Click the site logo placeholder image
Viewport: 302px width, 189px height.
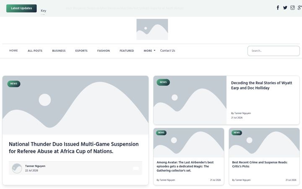click(152, 29)
